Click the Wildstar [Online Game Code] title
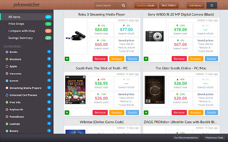 (x=102, y=122)
